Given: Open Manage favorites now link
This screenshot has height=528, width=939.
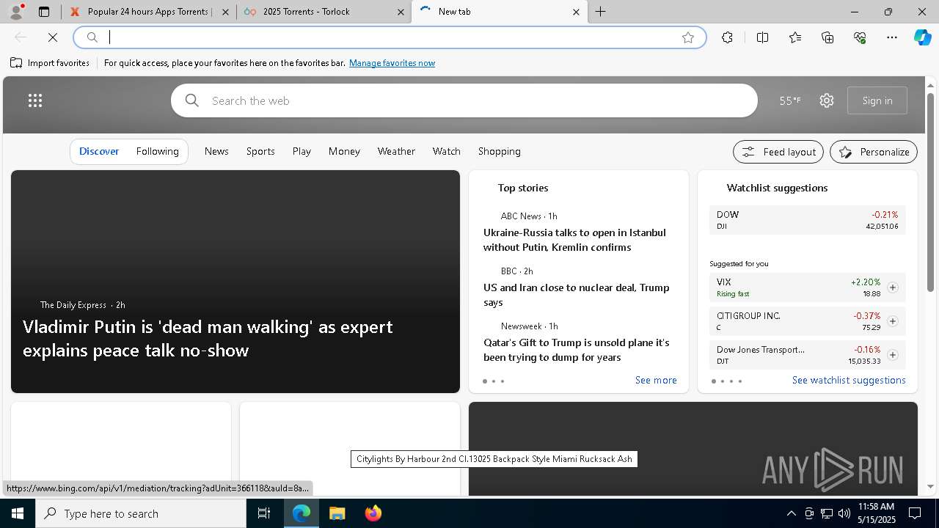Looking at the screenshot, I should click(392, 63).
